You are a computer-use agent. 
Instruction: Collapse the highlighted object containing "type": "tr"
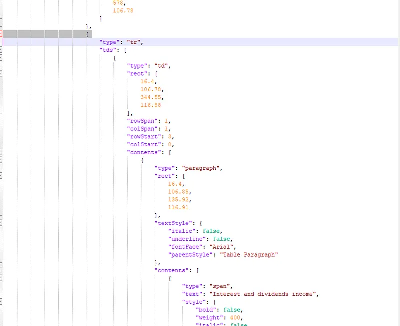click(2, 34)
